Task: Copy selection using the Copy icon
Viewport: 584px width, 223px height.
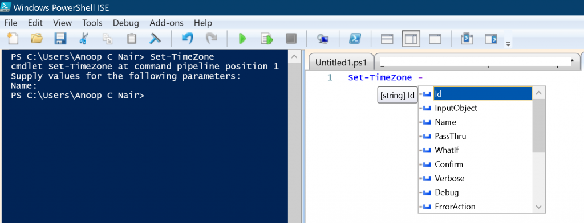Action: coord(108,39)
